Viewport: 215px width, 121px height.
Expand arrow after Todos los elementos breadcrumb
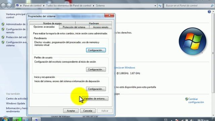(x=93, y=6)
